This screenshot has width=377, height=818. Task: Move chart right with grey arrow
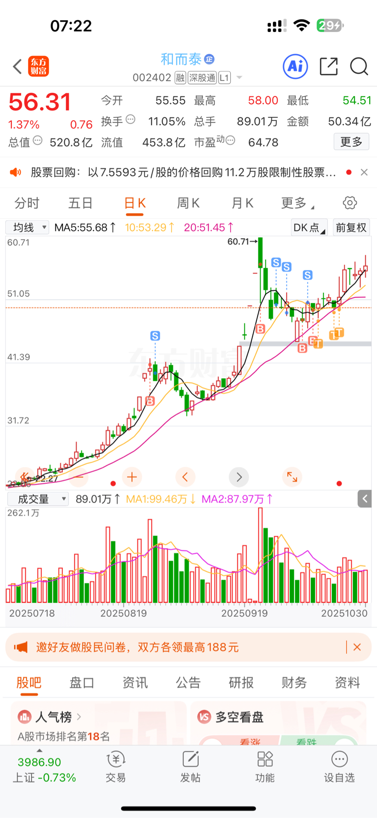coord(239,477)
